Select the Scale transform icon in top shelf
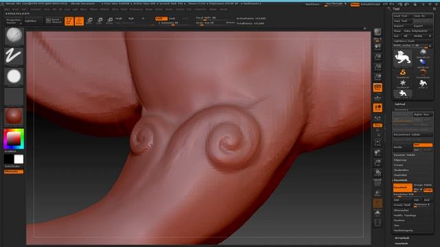 tap(100, 21)
